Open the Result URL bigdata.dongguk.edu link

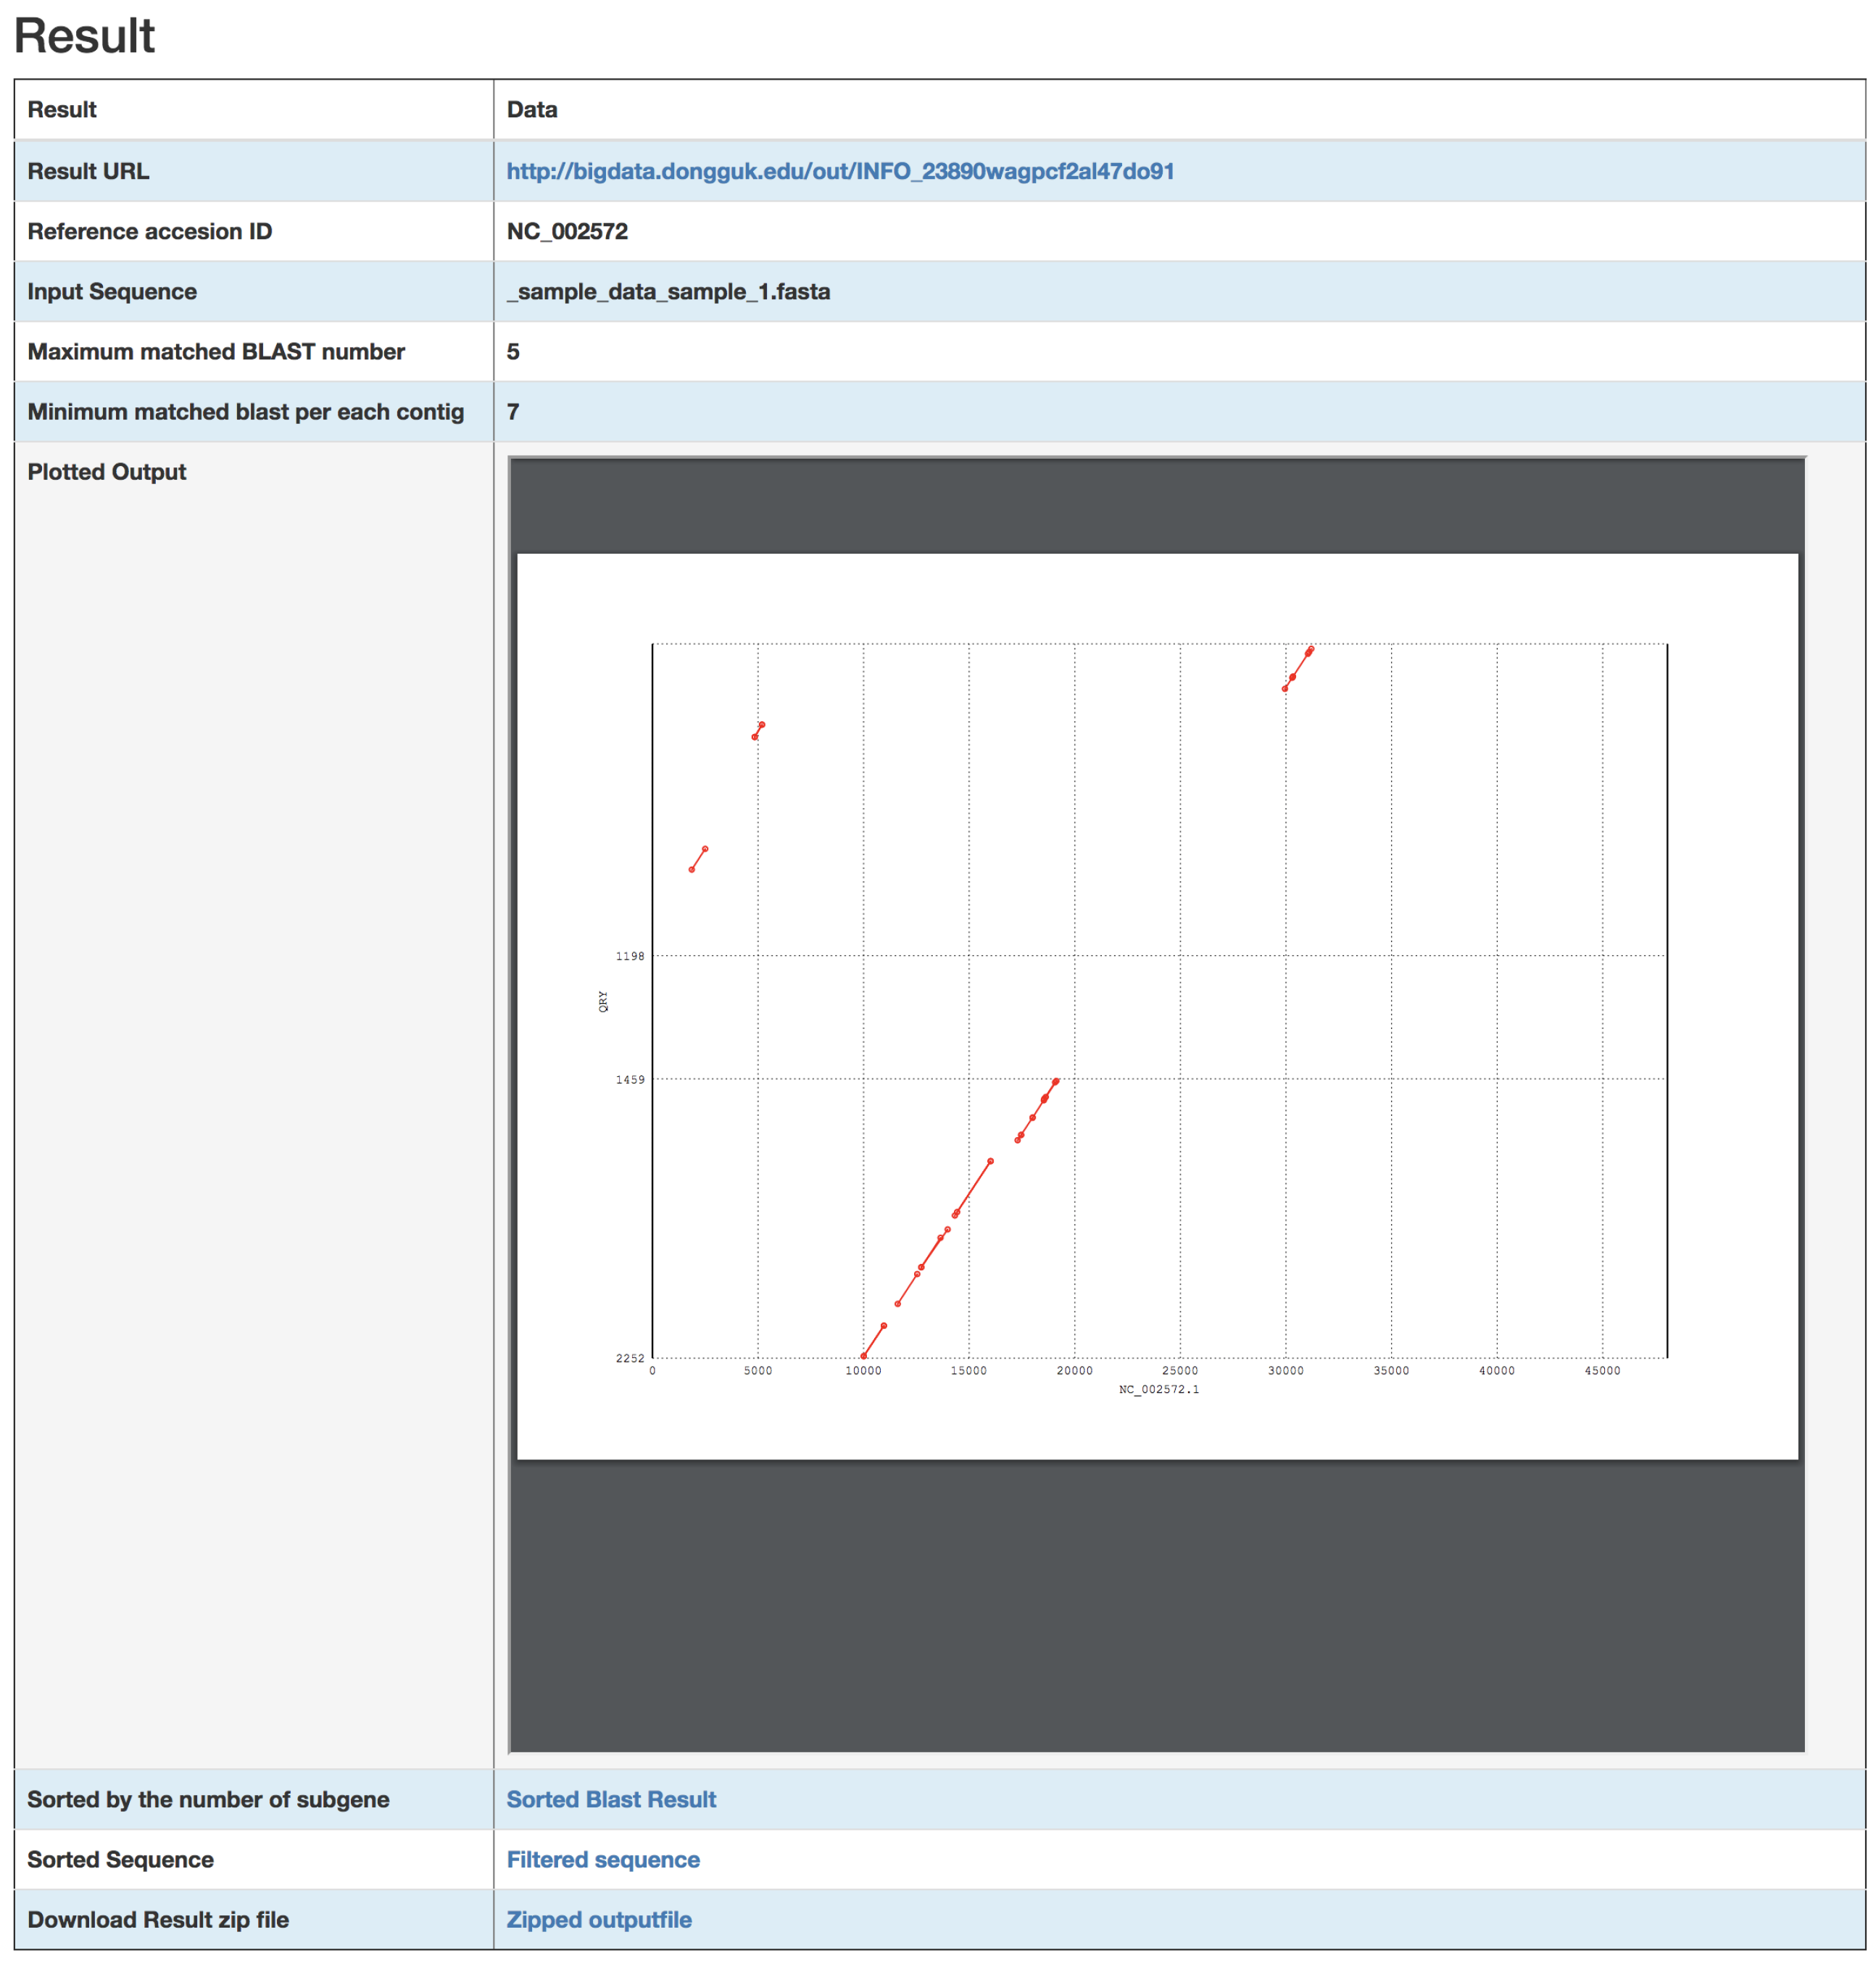(839, 171)
